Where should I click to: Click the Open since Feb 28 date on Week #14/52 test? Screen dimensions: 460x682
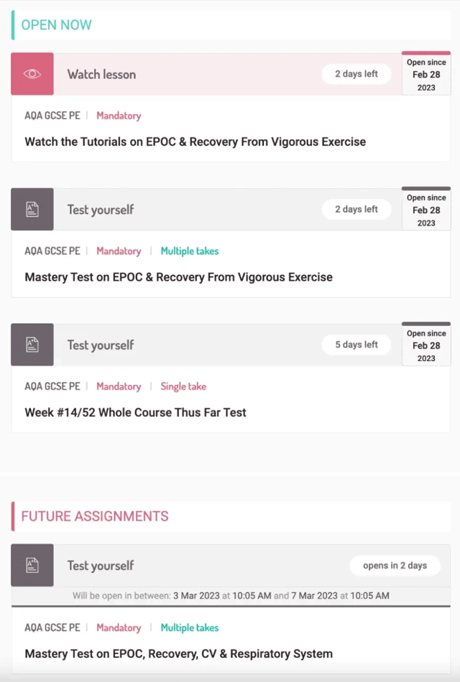point(426,345)
